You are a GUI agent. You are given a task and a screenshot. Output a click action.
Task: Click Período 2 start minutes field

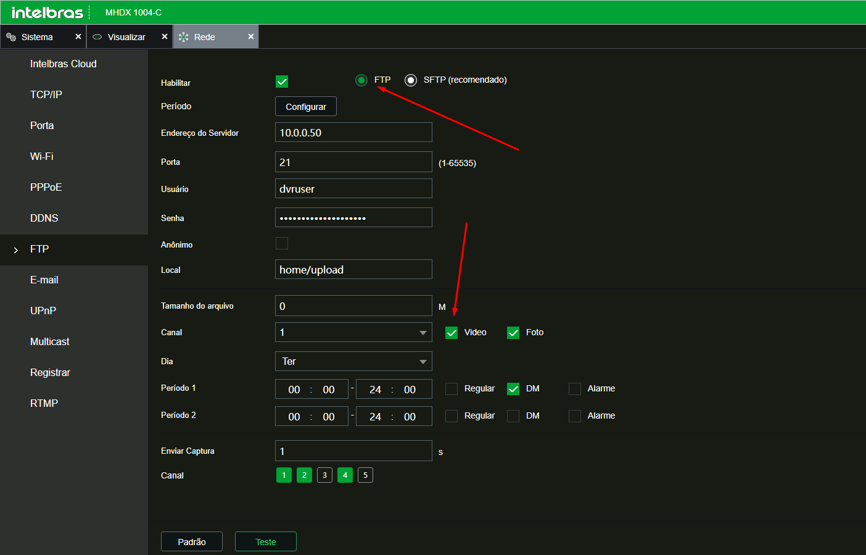[x=329, y=417]
